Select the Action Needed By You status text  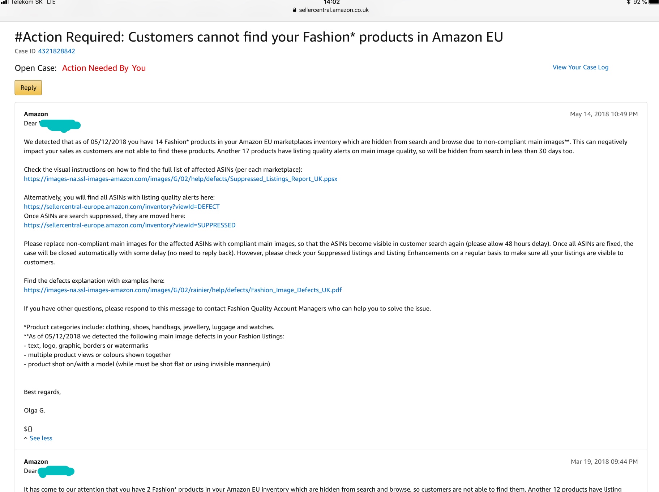point(104,68)
